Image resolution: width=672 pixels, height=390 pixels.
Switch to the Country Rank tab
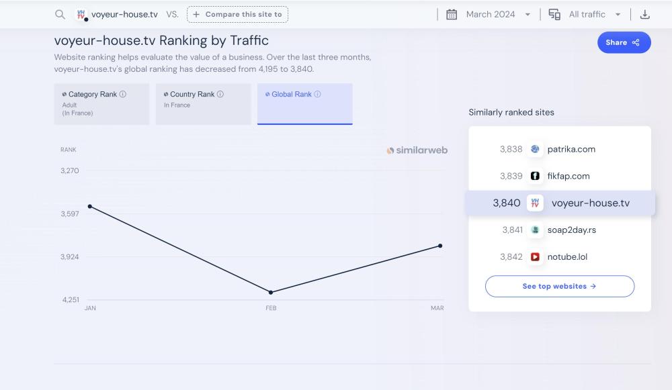(203, 104)
